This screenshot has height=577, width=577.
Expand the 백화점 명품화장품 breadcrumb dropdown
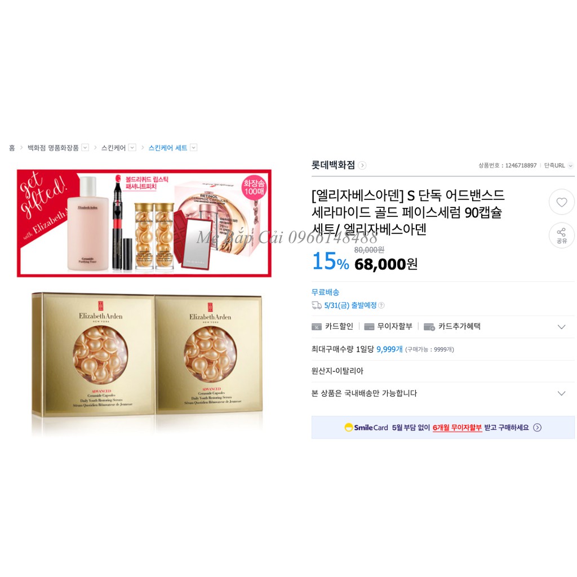point(85,148)
